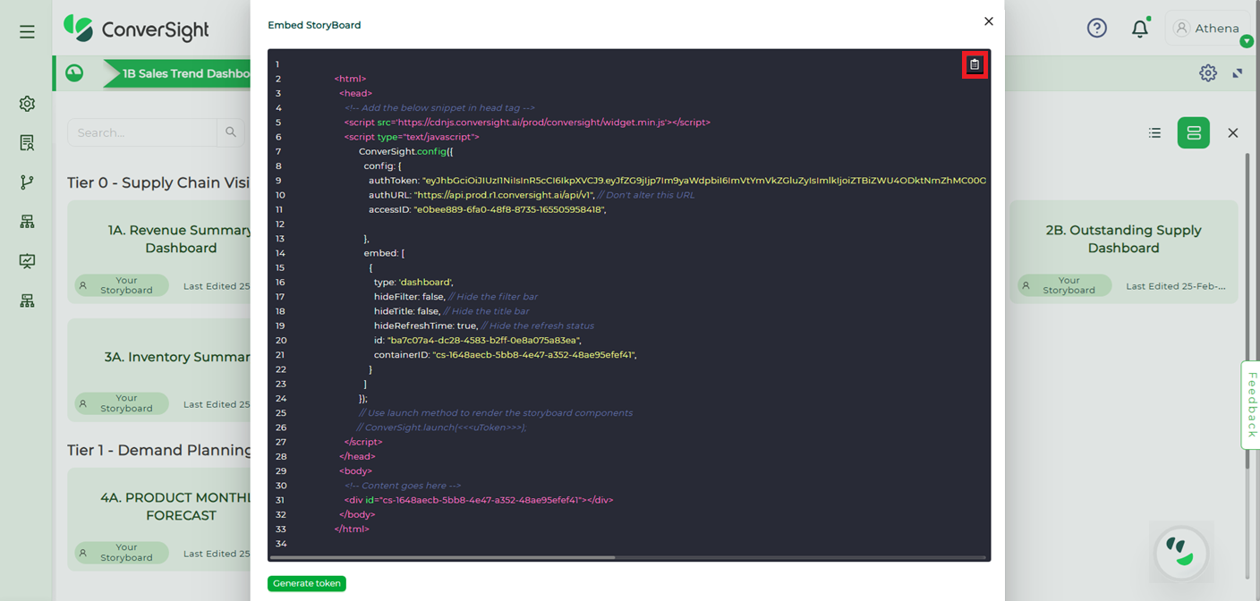Image resolution: width=1260 pixels, height=601 pixels.
Task: Copy embed code with clipboard icon
Action: point(975,64)
